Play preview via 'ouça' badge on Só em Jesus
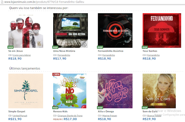The height and width of the screenshot is (122, 185). coord(10,47)
